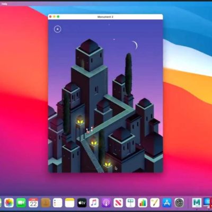Launch FaceTime from the dock

[x=21, y=202]
